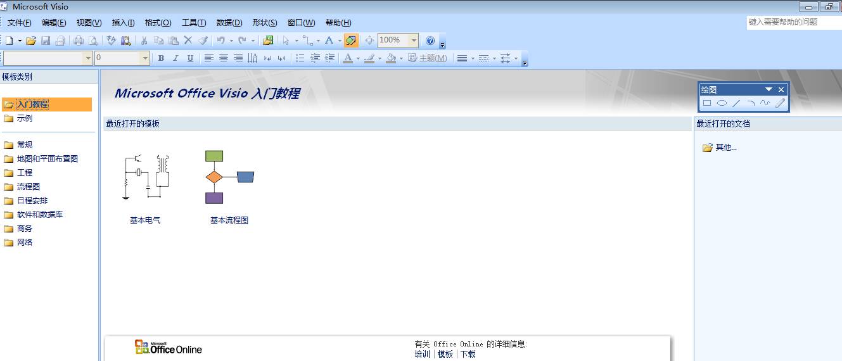Click the blue Help question mark icon

(x=430, y=41)
